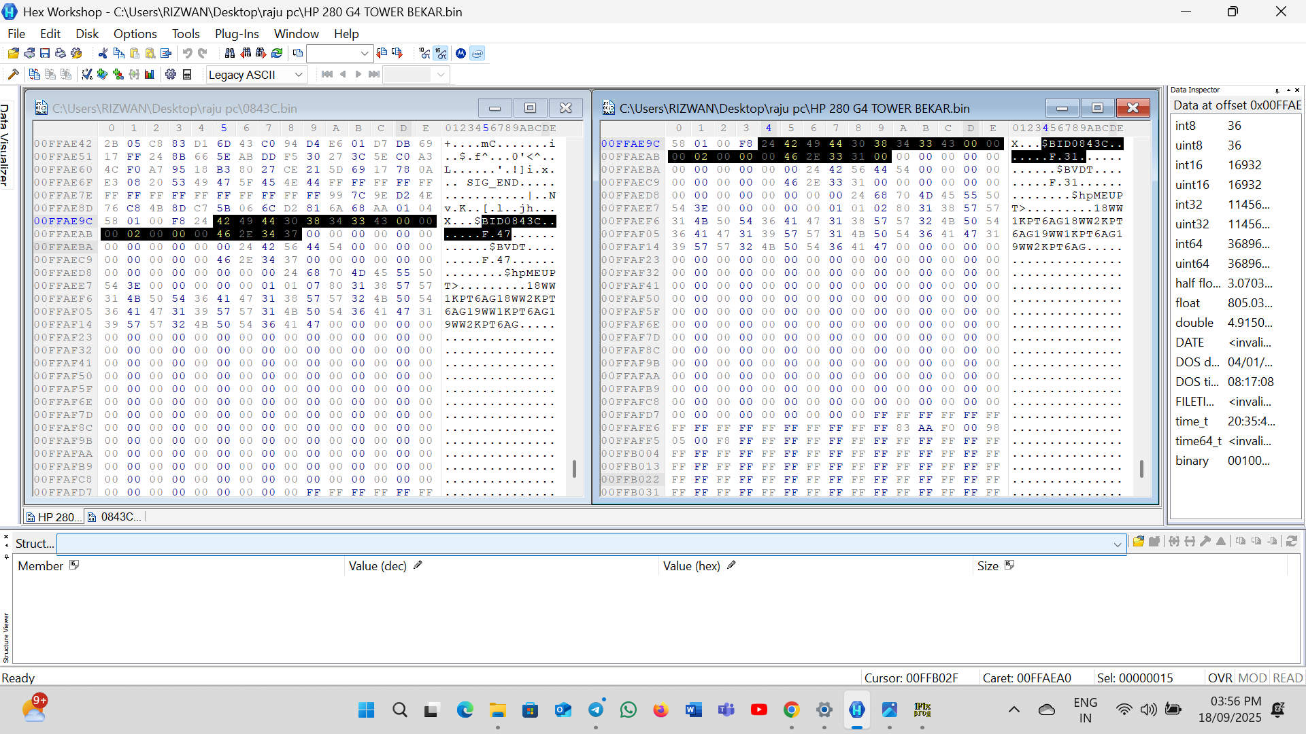This screenshot has height=734, width=1306.
Task: Show hidden system tray icons chevron
Action: pos(1014,710)
